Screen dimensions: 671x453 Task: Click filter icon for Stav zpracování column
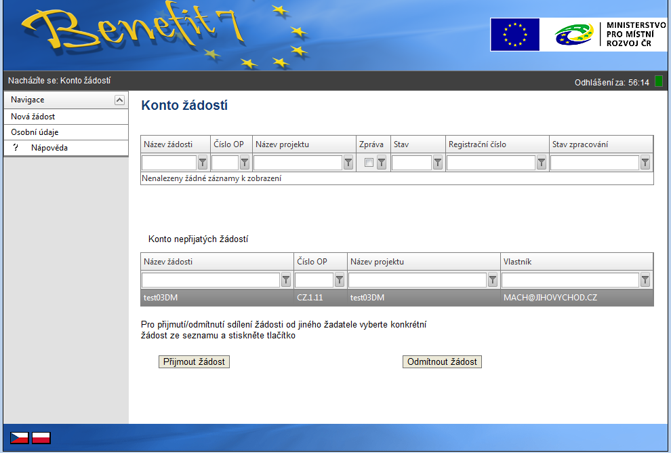coord(645,163)
